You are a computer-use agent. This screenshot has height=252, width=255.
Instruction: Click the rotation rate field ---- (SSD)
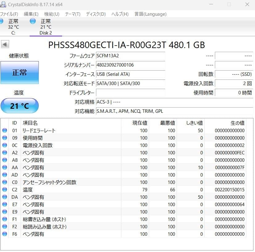click(x=234, y=74)
